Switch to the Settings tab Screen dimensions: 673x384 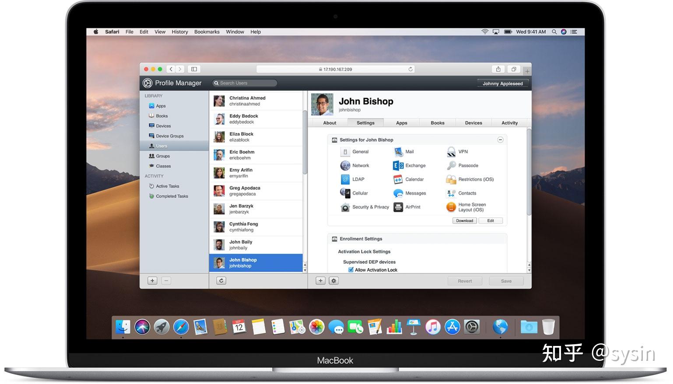tap(365, 123)
